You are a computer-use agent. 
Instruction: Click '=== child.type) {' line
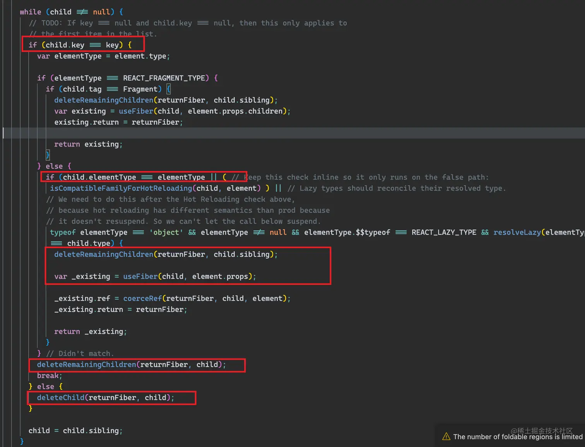[87, 244]
